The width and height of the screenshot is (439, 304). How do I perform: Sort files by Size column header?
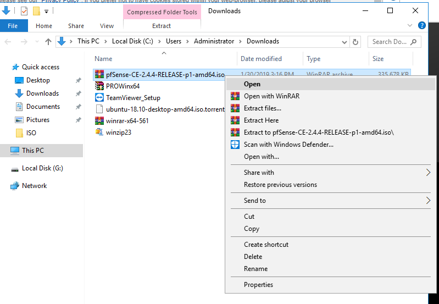(391, 59)
